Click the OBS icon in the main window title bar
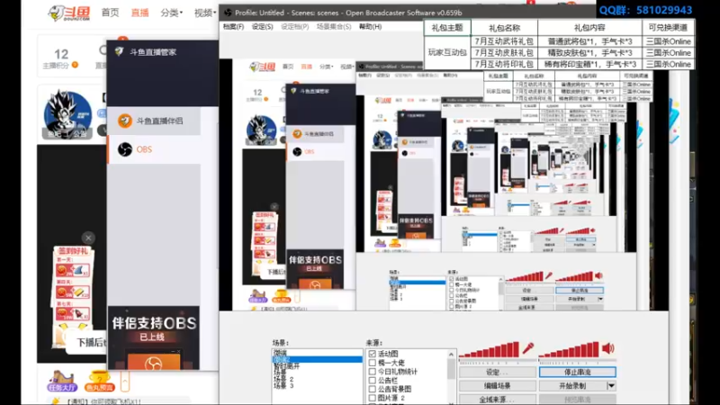 click(228, 13)
